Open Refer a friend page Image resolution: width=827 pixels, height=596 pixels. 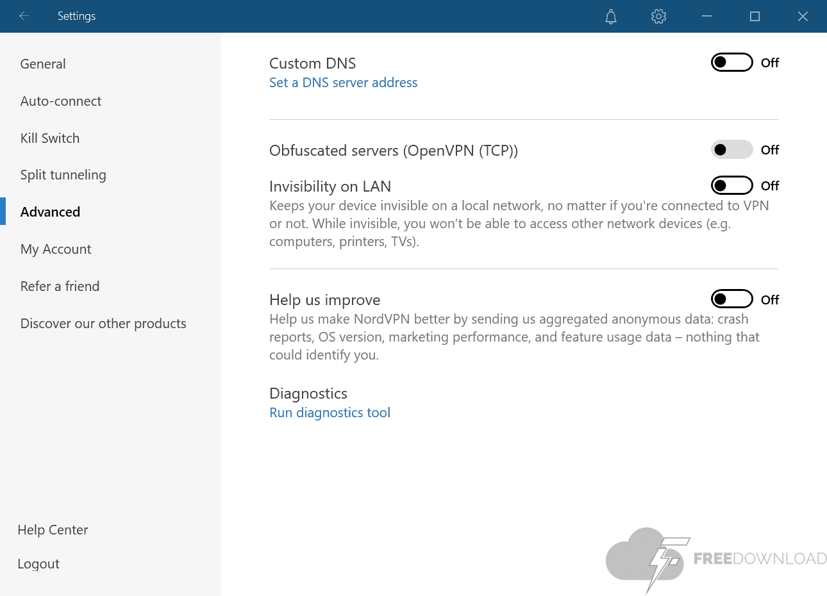60,286
